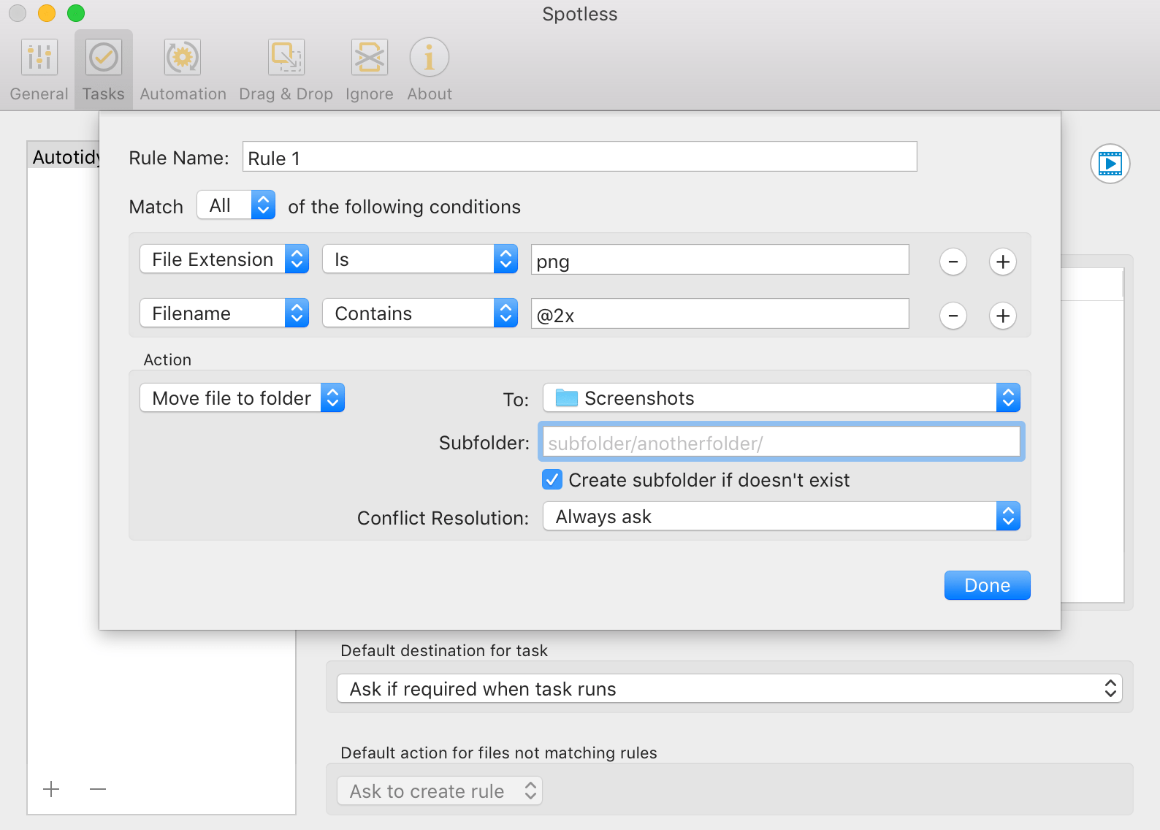Click the png extension value field
The width and height of the screenshot is (1160, 830).
click(720, 260)
